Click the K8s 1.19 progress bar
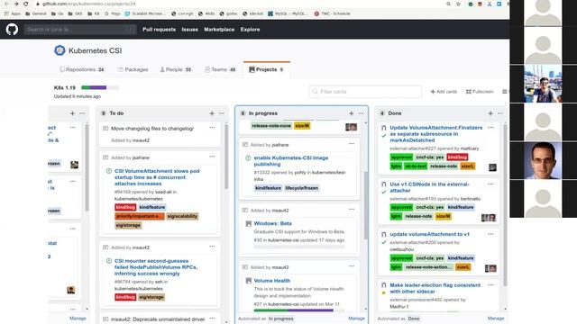This screenshot has height=324, width=577. pos(100,87)
